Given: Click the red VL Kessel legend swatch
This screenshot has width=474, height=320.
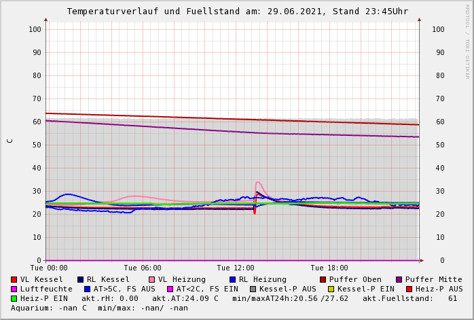Looking at the screenshot, I should point(14,280).
